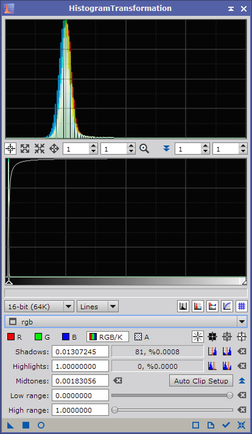Screen dimensions: 252x434
Task: Click the Midtones value input field
Action: click(x=80, y=381)
